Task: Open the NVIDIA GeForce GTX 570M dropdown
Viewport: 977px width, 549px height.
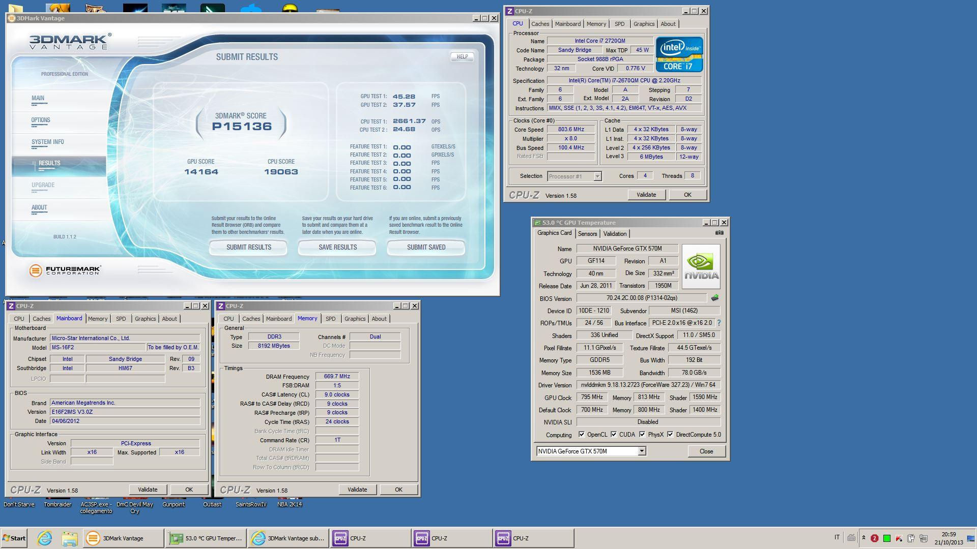Action: tap(642, 451)
